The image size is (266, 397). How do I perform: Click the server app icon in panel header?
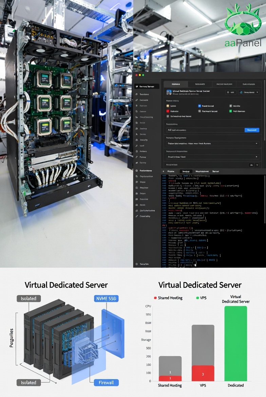[x=169, y=92]
